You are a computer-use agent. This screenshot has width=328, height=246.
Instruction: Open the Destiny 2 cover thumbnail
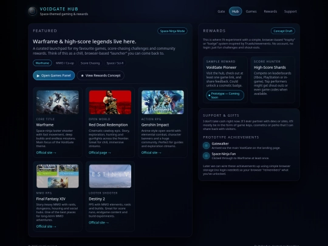110,176
